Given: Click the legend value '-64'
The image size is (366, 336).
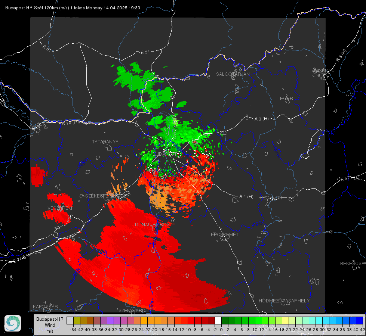Looking at the screenshot, I should point(73,330).
